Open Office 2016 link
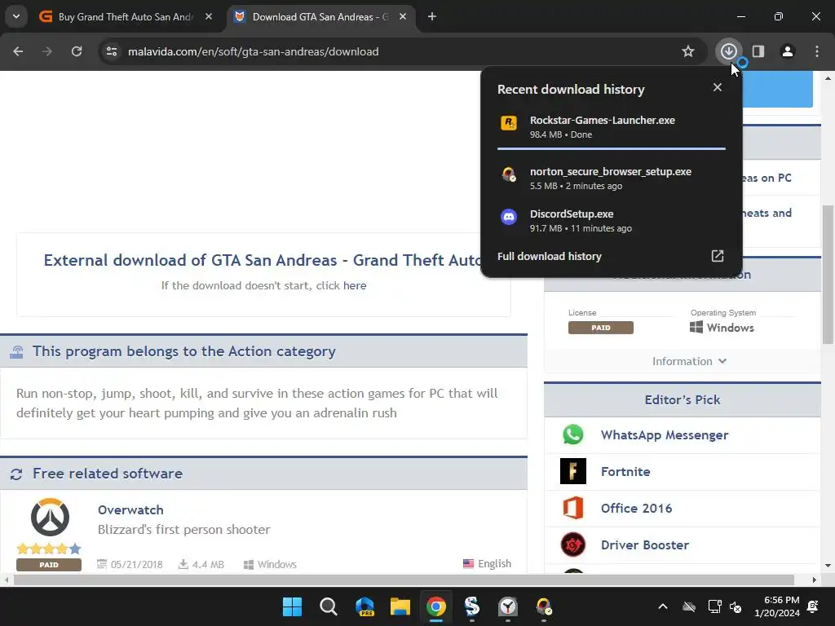835x626 pixels. (636, 509)
